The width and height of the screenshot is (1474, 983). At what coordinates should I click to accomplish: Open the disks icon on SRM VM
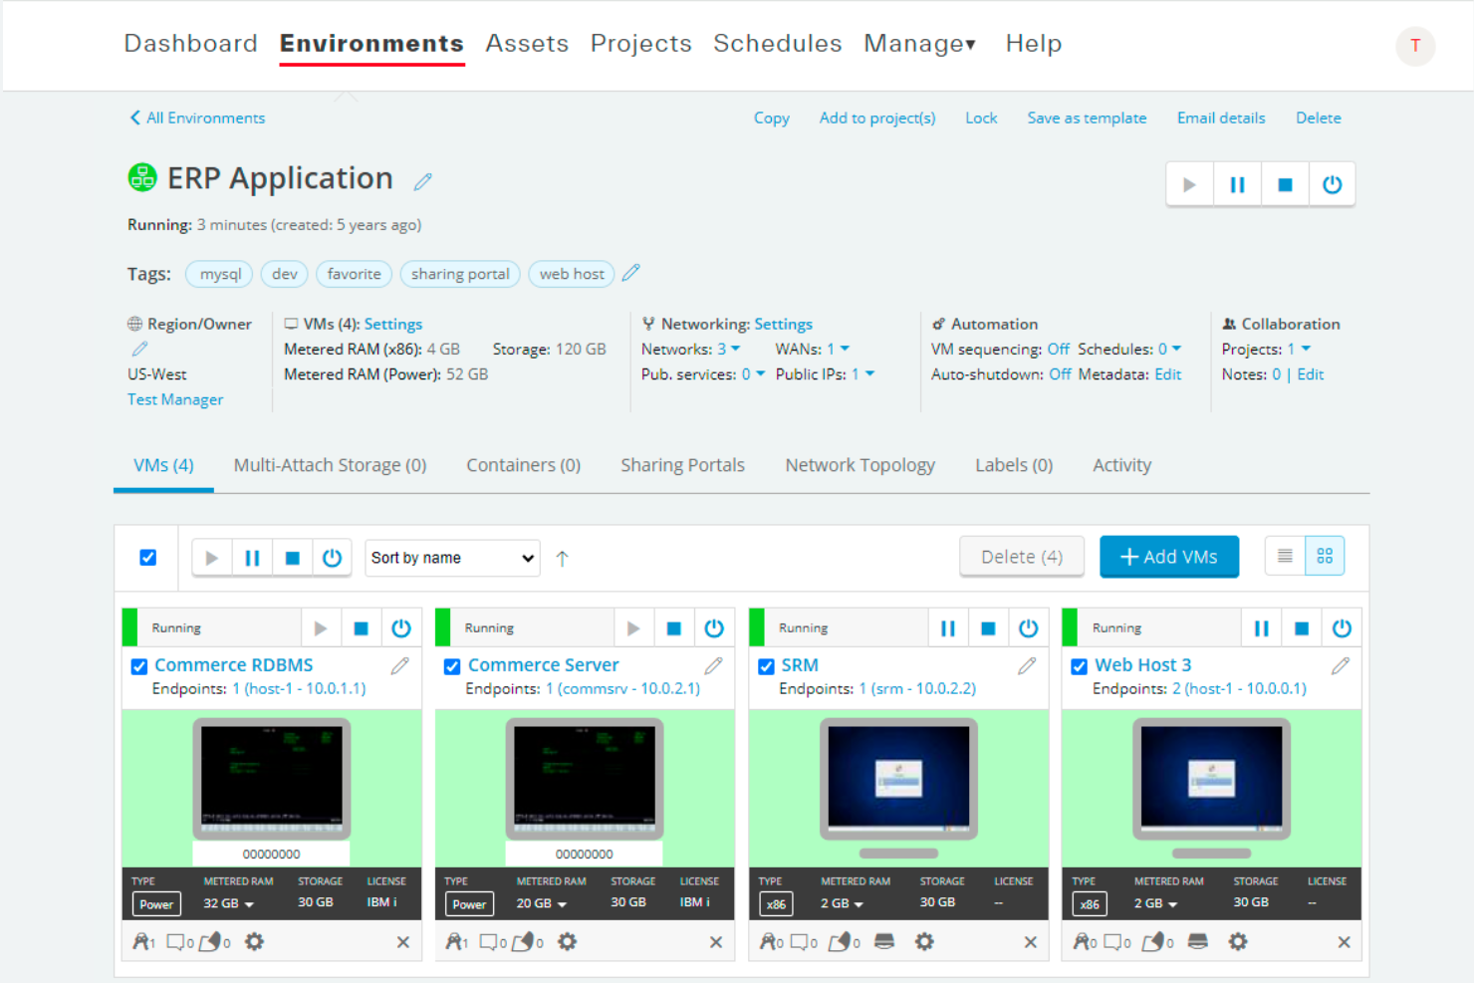pos(883,940)
